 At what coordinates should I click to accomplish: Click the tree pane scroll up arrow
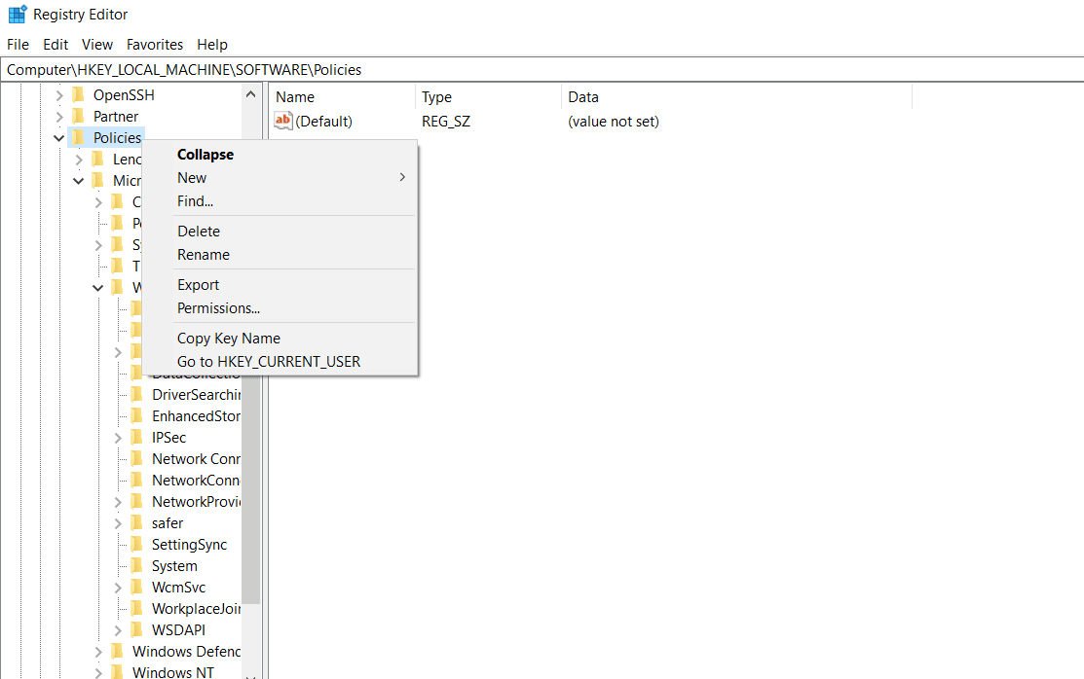250,95
